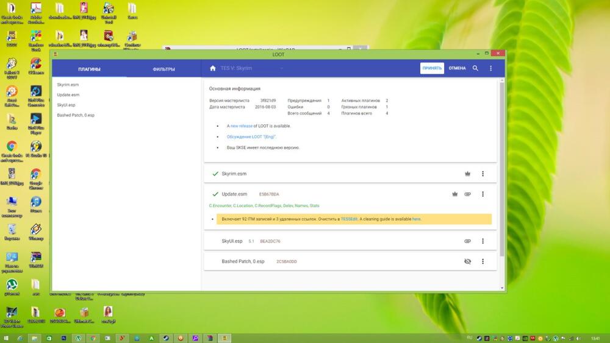Click the SKSE latest version message

point(263,147)
